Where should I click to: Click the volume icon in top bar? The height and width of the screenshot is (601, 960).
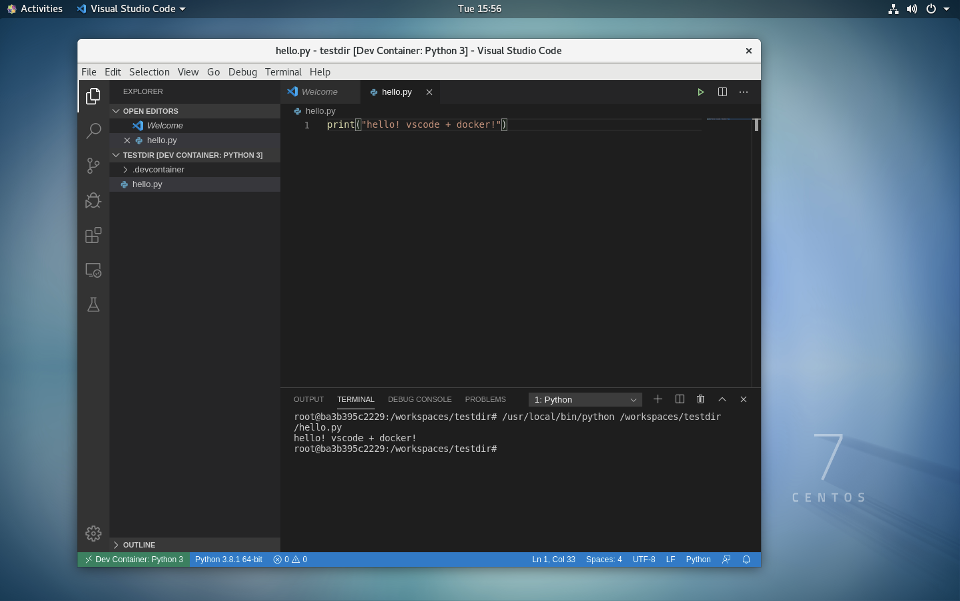[x=912, y=9]
